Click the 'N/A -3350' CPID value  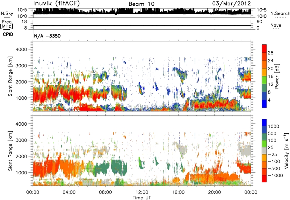(47, 36)
